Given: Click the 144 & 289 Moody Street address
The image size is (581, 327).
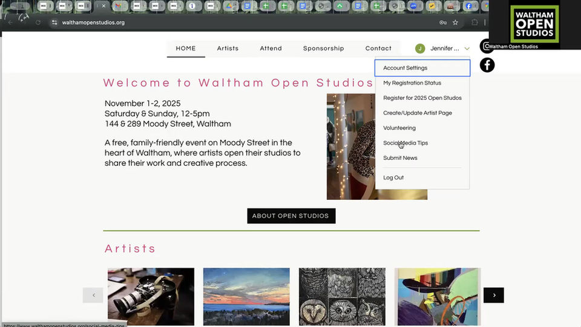Looking at the screenshot, I should point(168,124).
